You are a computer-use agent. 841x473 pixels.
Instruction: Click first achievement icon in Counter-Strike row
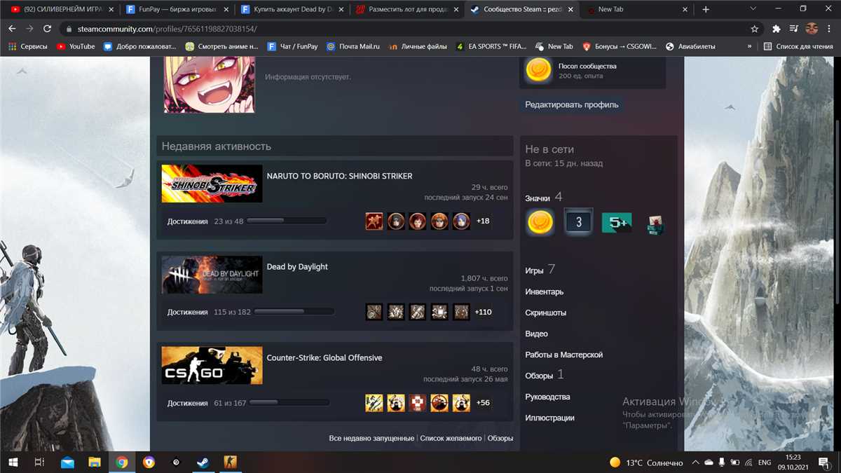click(374, 403)
